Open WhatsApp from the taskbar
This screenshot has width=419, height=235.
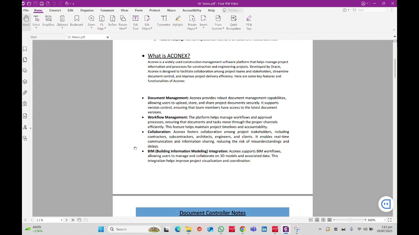pos(221,229)
